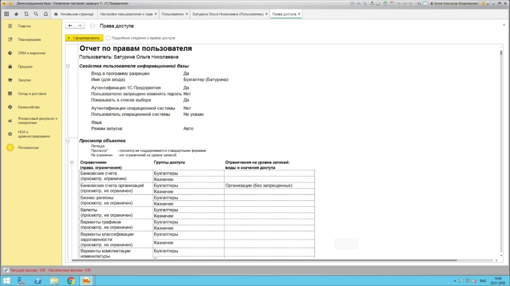Close Батурина Ольга Николаевна tab
The height and width of the screenshot is (286, 510).
pyautogui.click(x=266, y=14)
